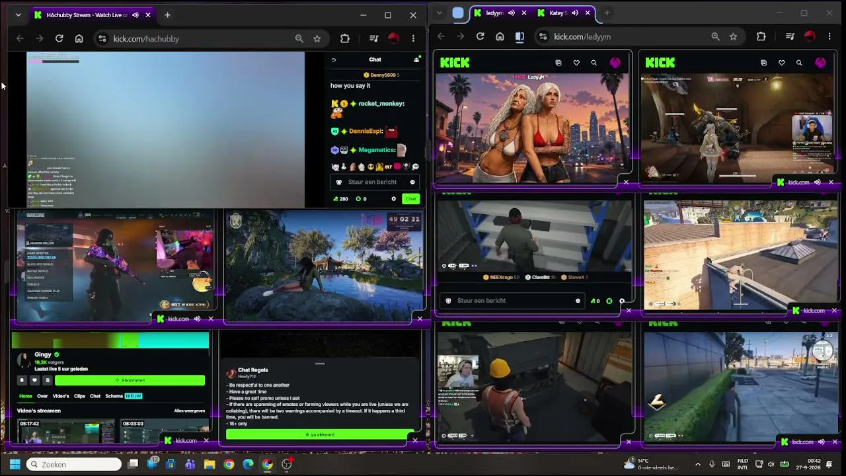Accept chat rules with Ik ga akkoord
The width and height of the screenshot is (846, 476).
319,434
